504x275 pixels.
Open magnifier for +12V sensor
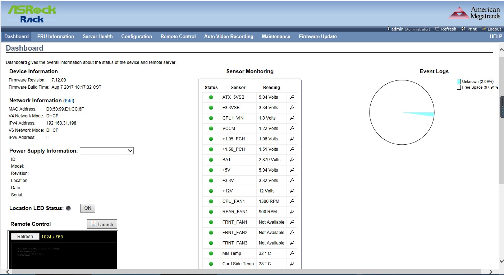coord(292,191)
